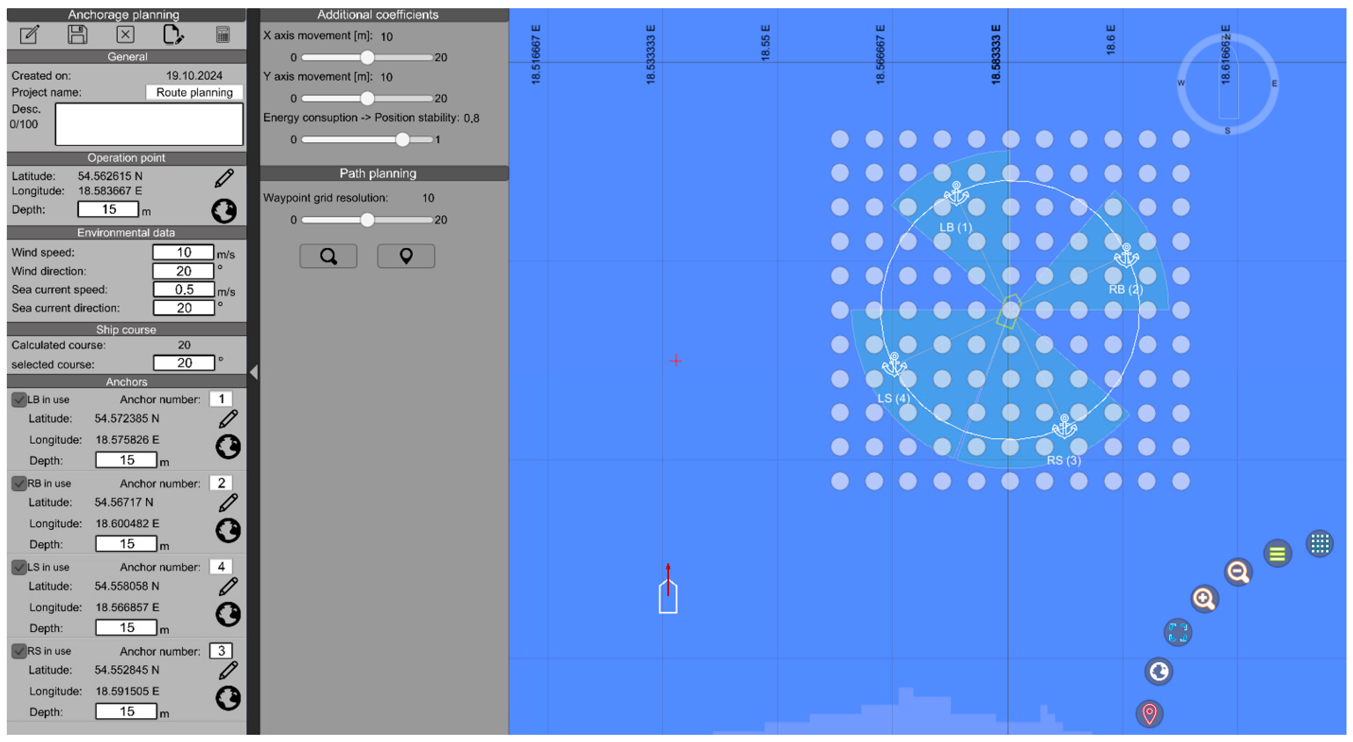Image resolution: width=1353 pixels, height=742 pixels.
Task: Click the save project floppy disk icon
Action: [77, 35]
